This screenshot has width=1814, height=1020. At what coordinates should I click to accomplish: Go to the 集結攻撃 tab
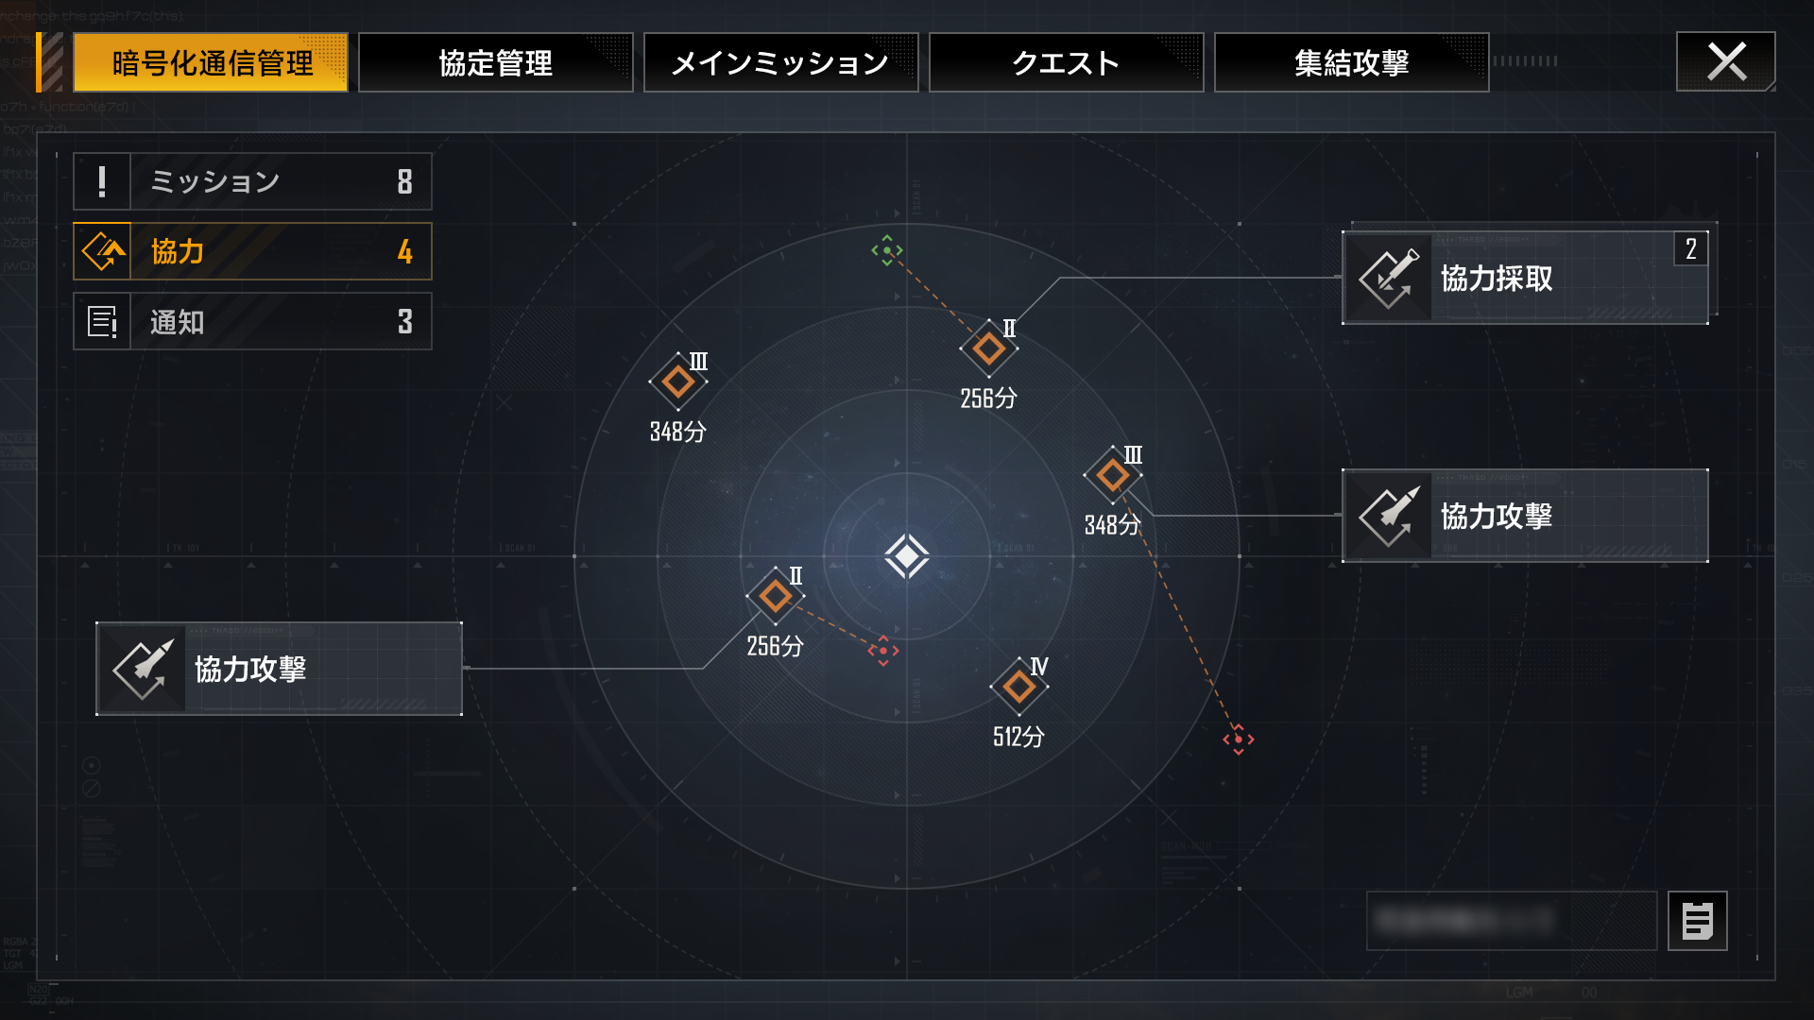[x=1352, y=62]
